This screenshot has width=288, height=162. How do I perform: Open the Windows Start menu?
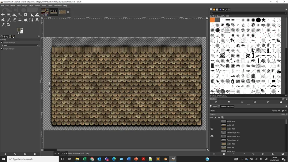pos(3,159)
